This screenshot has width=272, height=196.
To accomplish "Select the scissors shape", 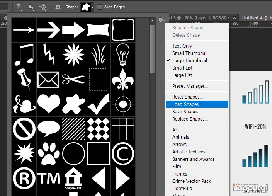I will pyautogui.click(x=73, y=79).
